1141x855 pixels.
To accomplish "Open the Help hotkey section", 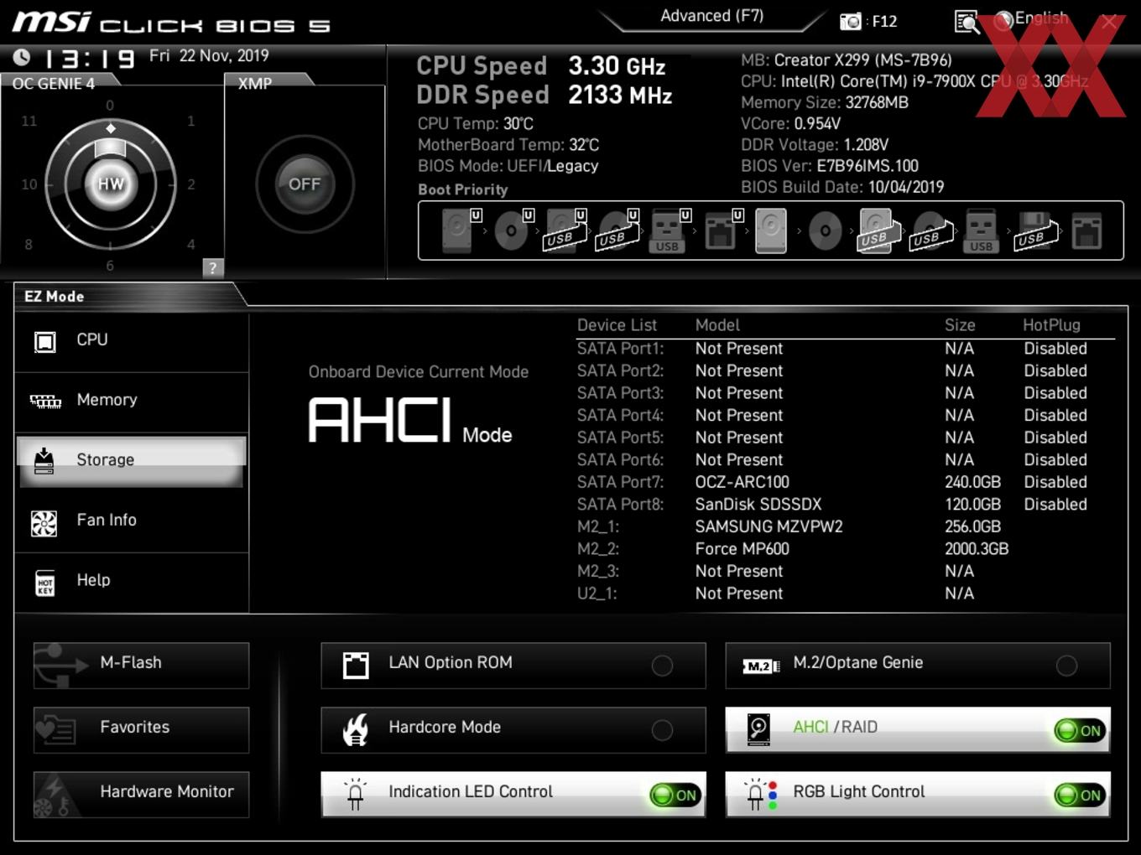I will tap(132, 581).
